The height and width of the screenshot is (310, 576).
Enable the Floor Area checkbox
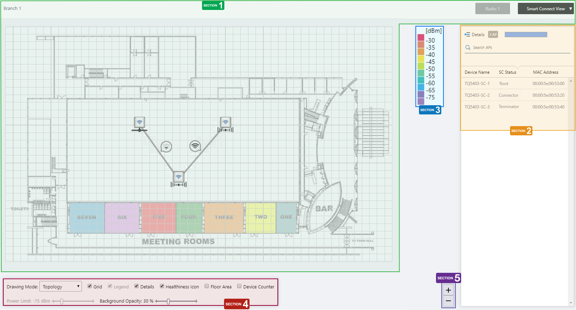207,286
